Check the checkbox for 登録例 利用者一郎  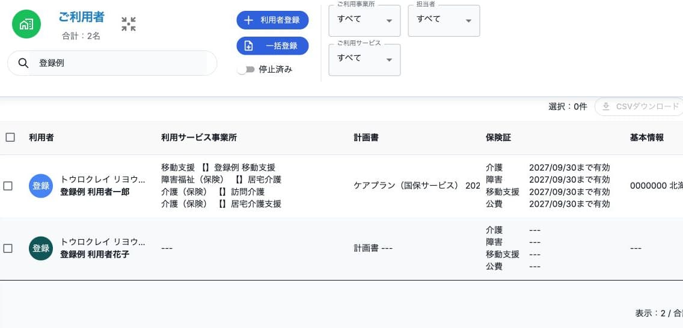pos(8,186)
